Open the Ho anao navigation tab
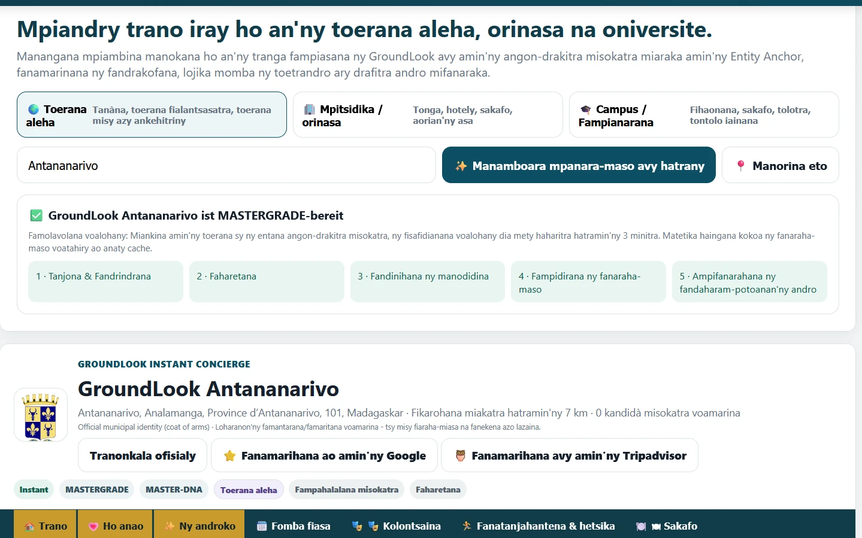 click(115, 525)
